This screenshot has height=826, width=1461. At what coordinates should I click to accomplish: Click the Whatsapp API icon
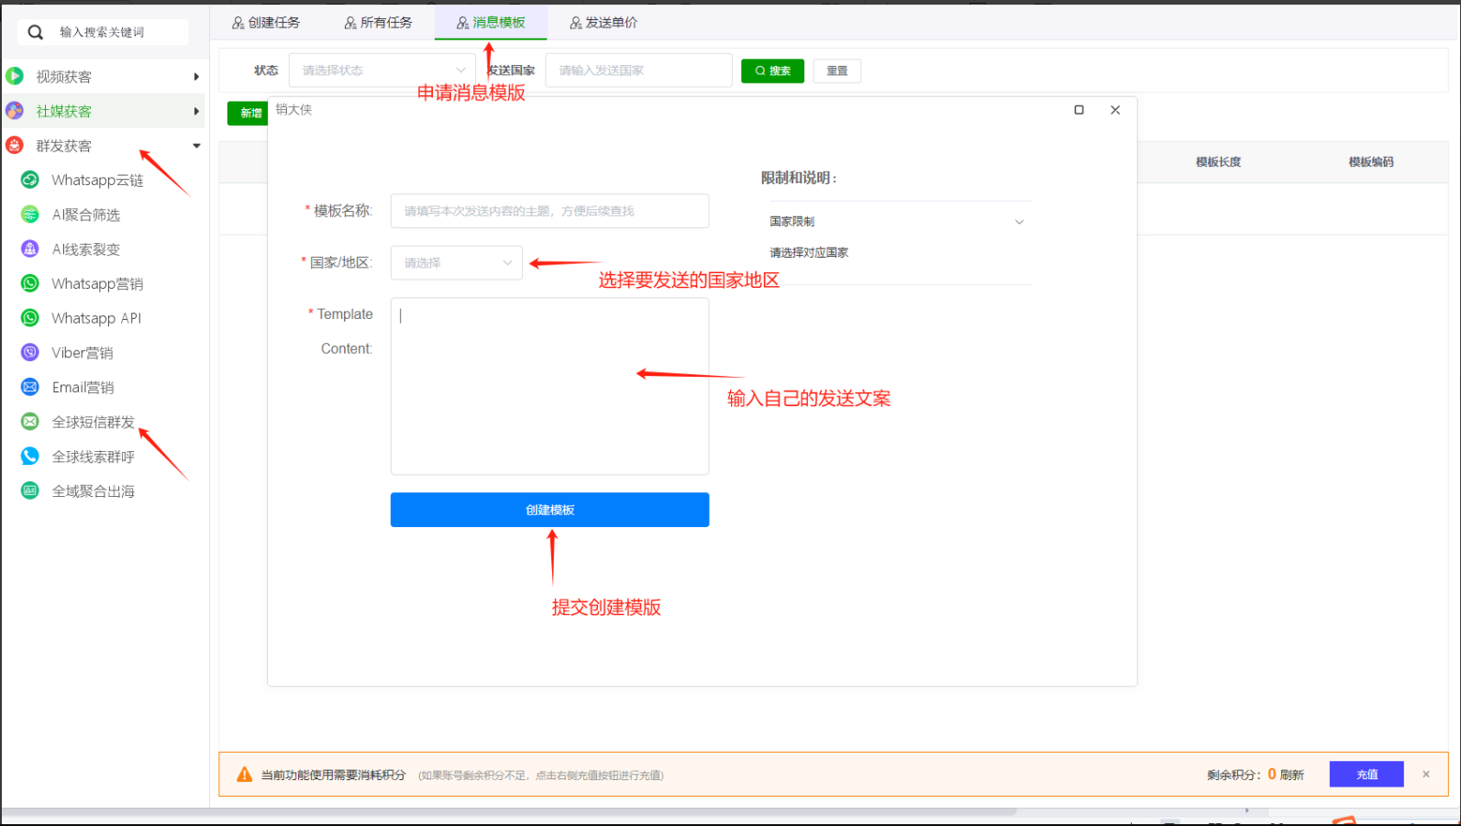30,318
